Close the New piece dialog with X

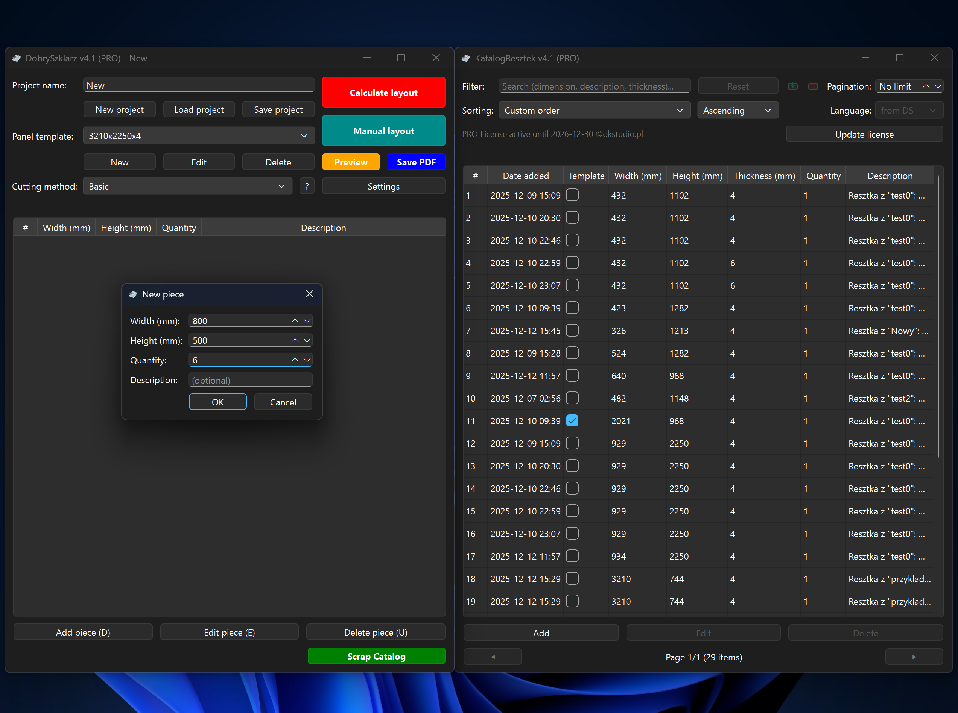310,294
